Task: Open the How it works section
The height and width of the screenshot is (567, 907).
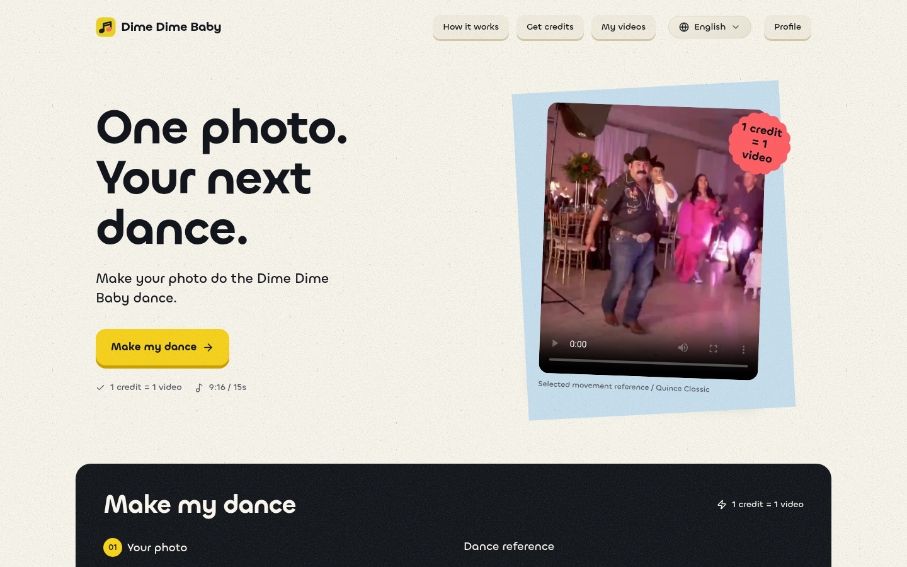Action: click(471, 27)
